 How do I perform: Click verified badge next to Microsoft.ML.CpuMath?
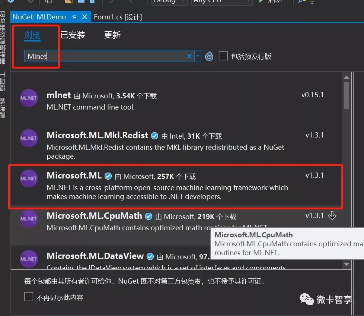click(x=149, y=217)
